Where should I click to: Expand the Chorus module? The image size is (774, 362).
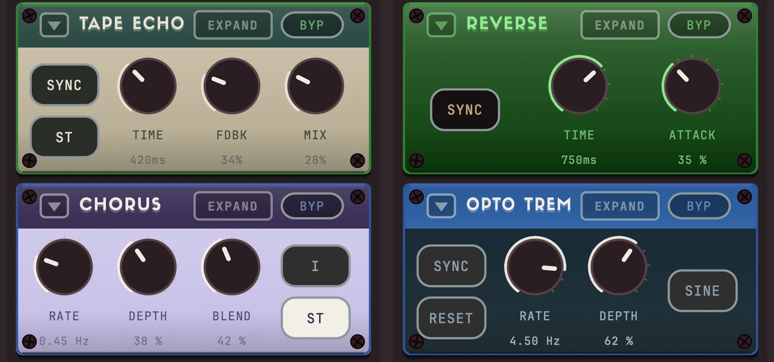pyautogui.click(x=233, y=206)
